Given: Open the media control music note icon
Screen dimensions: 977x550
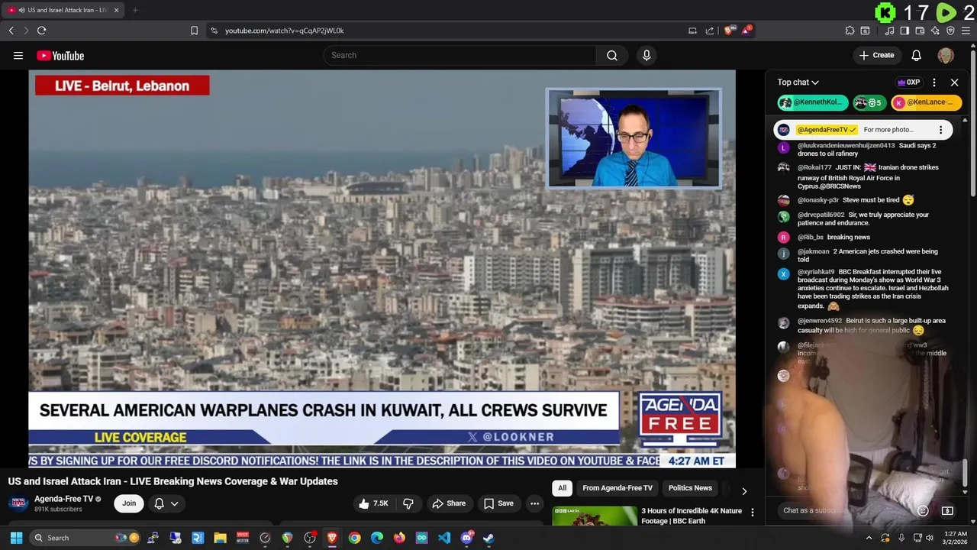Looking at the screenshot, I should (x=889, y=31).
